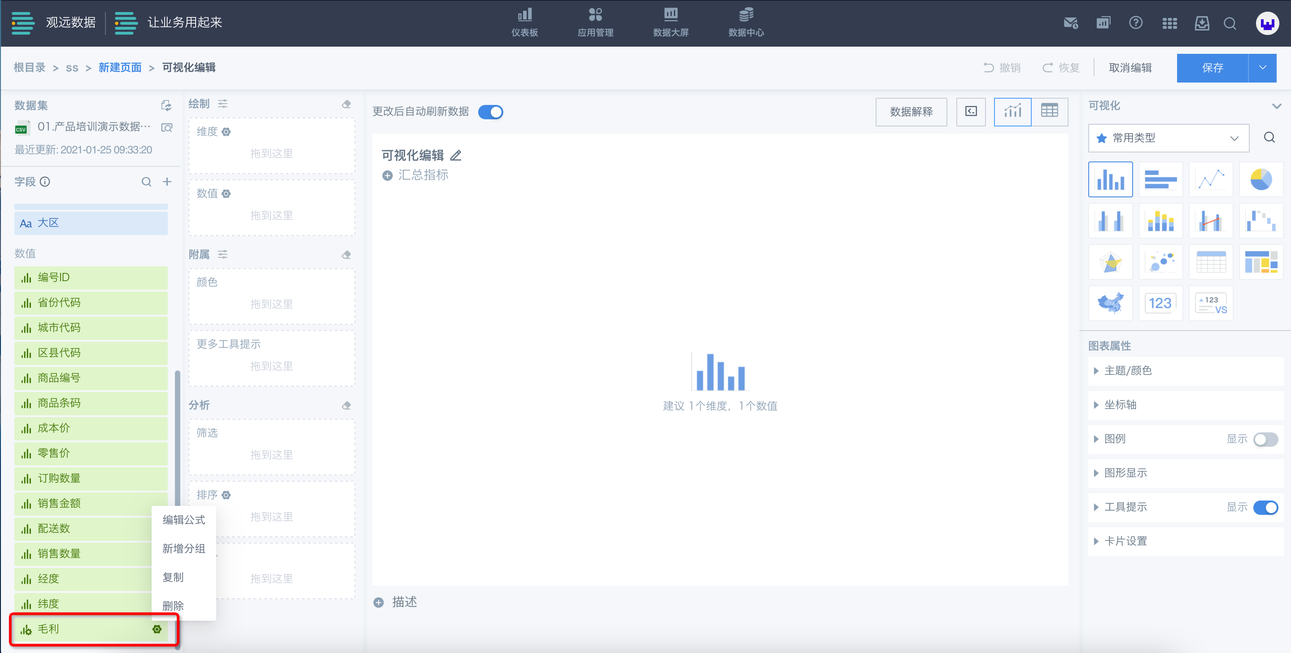Choose the line chart type icon
The image size is (1291, 653).
coord(1210,179)
